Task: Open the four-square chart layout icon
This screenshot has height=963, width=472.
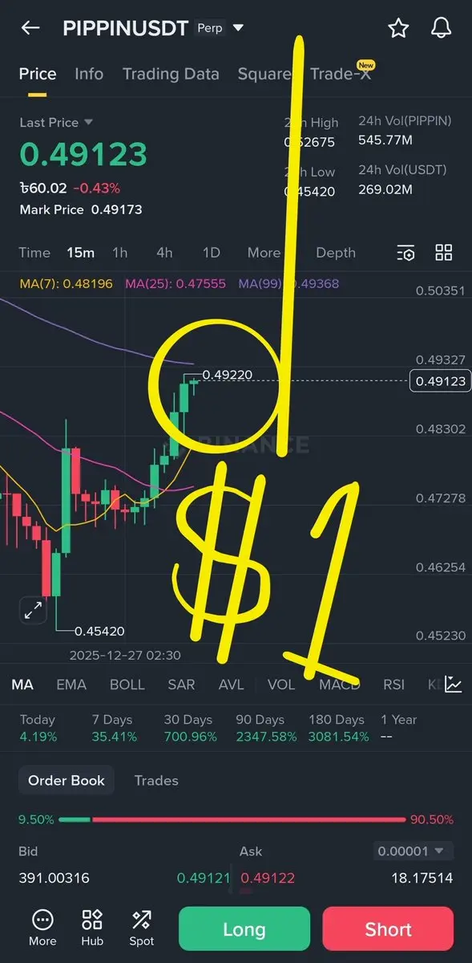Action: tap(444, 253)
